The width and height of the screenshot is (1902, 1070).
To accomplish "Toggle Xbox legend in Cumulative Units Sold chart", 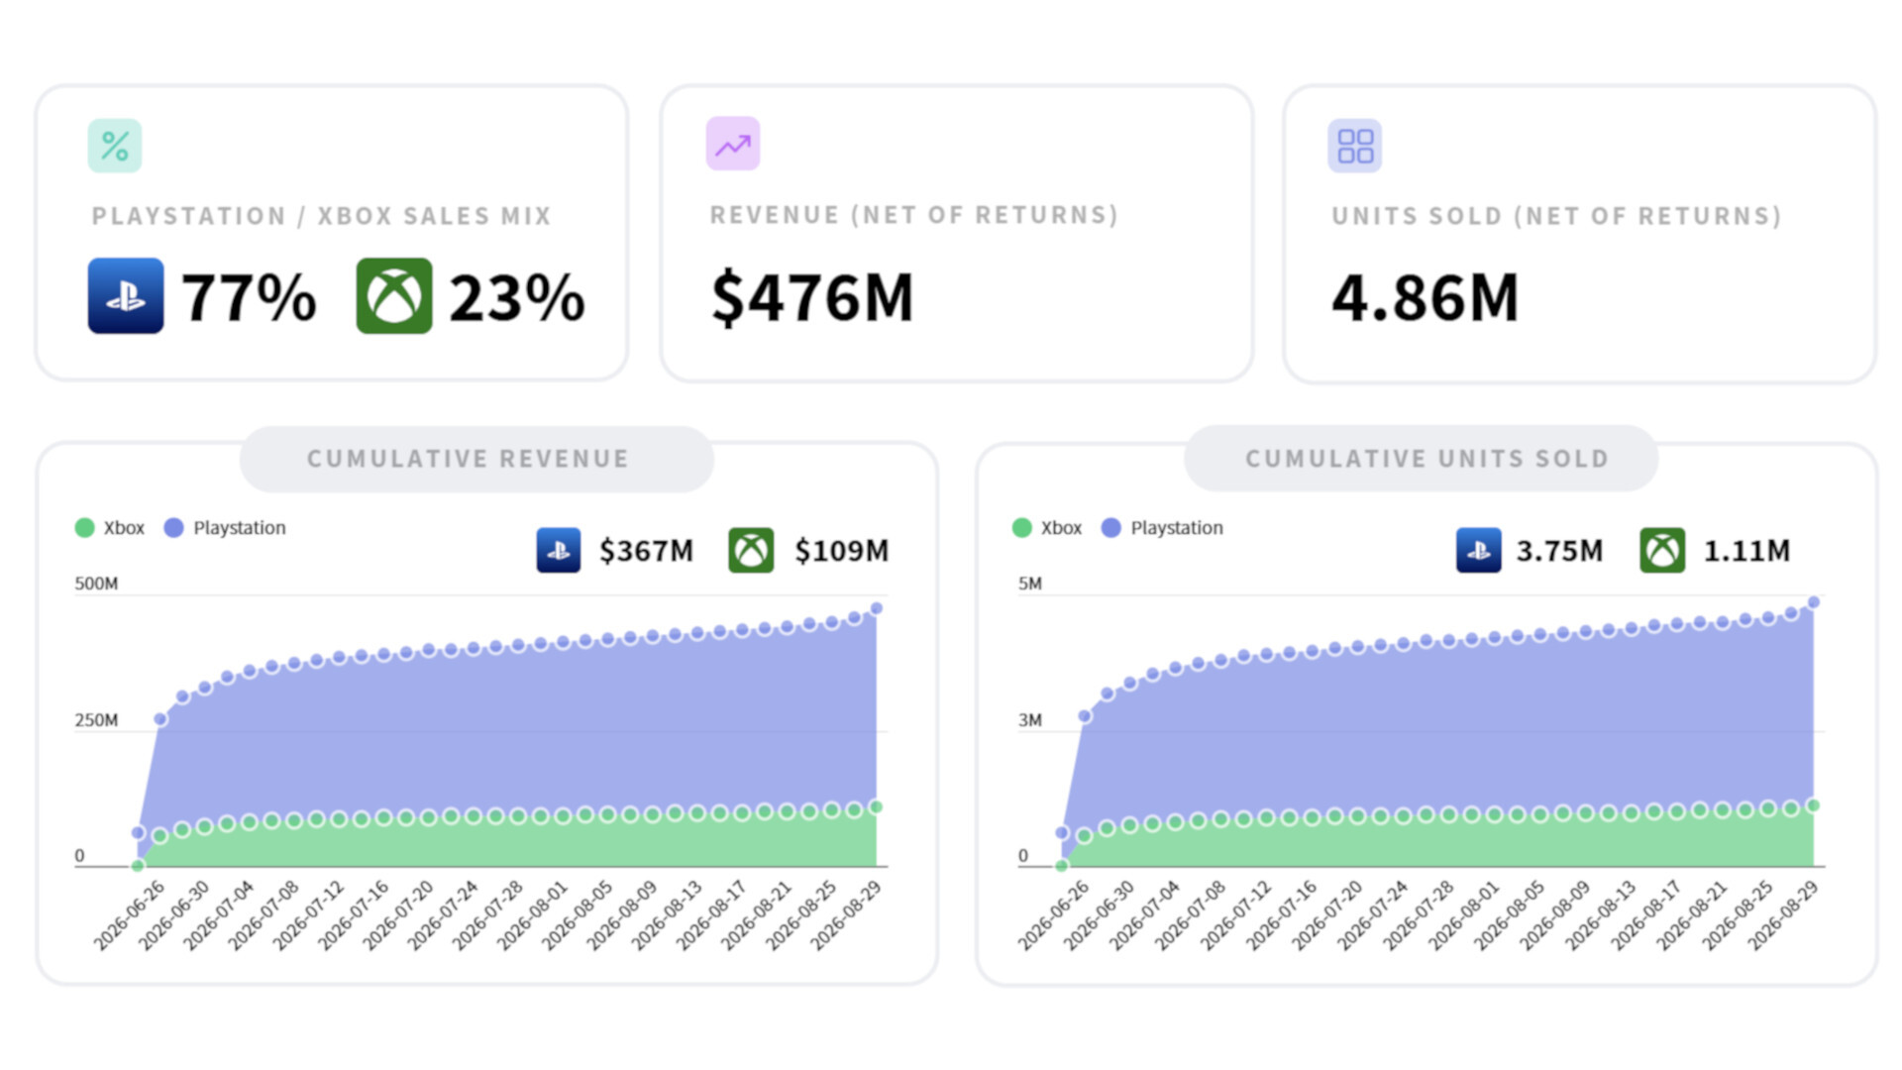I will (x=1047, y=528).
